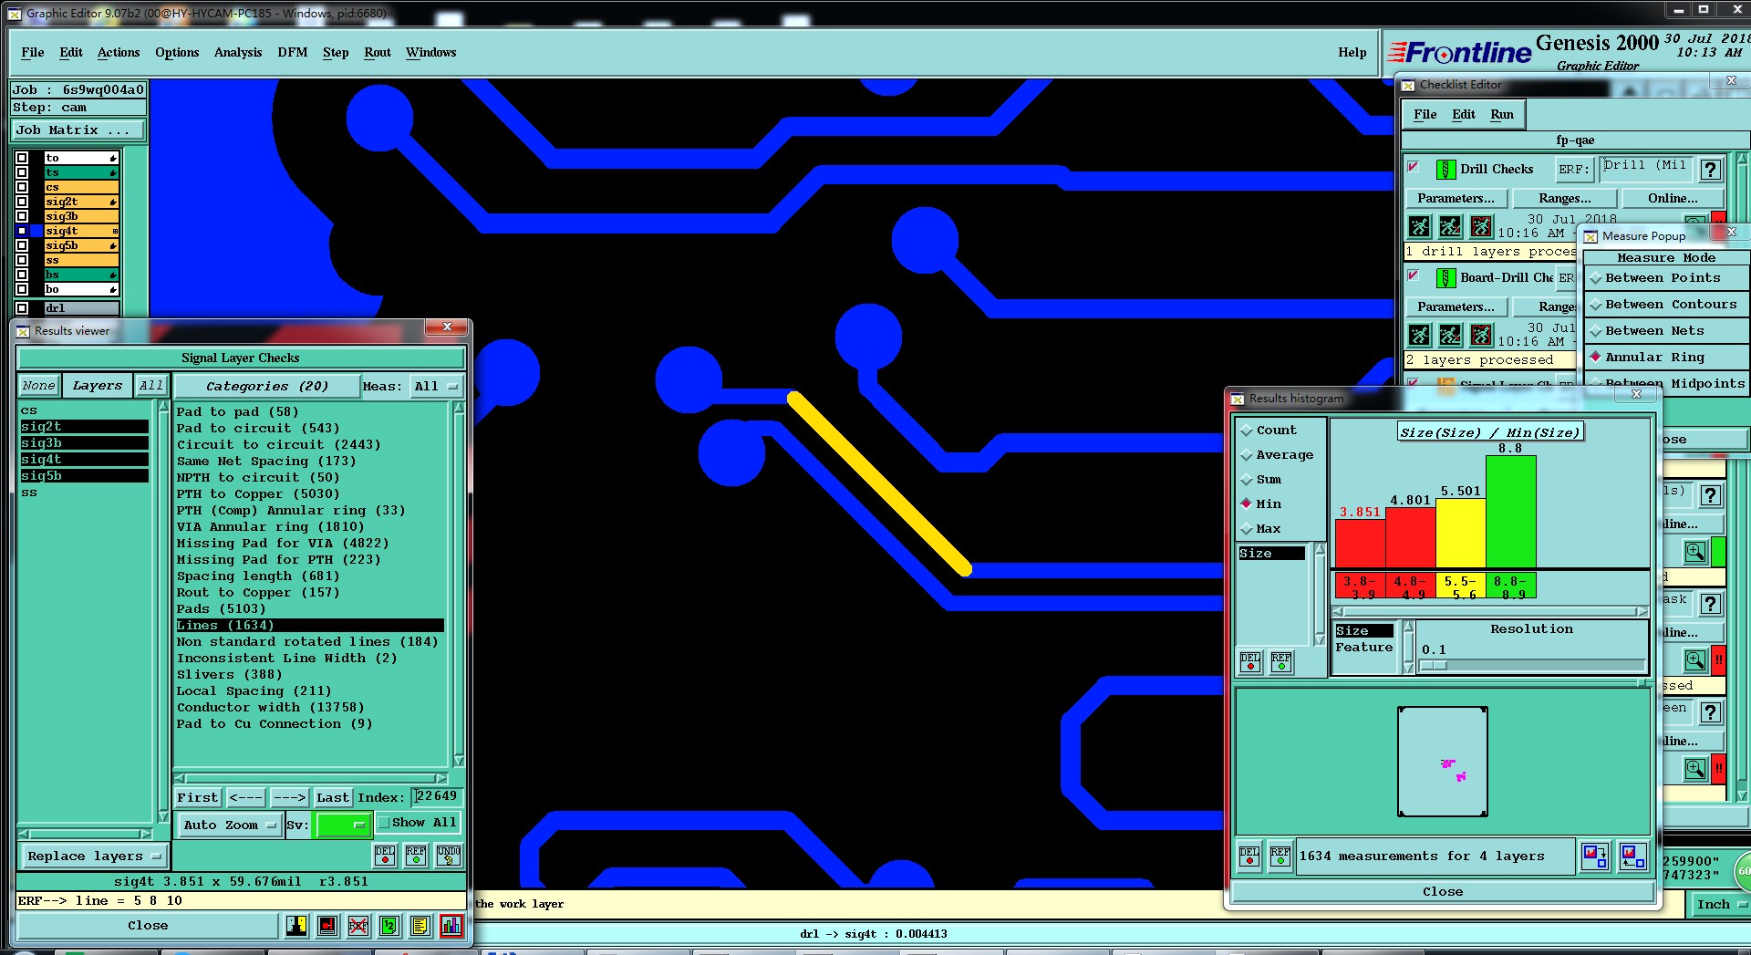Open Run menu in Checklist Editor
This screenshot has width=1751, height=955.
(x=1502, y=115)
